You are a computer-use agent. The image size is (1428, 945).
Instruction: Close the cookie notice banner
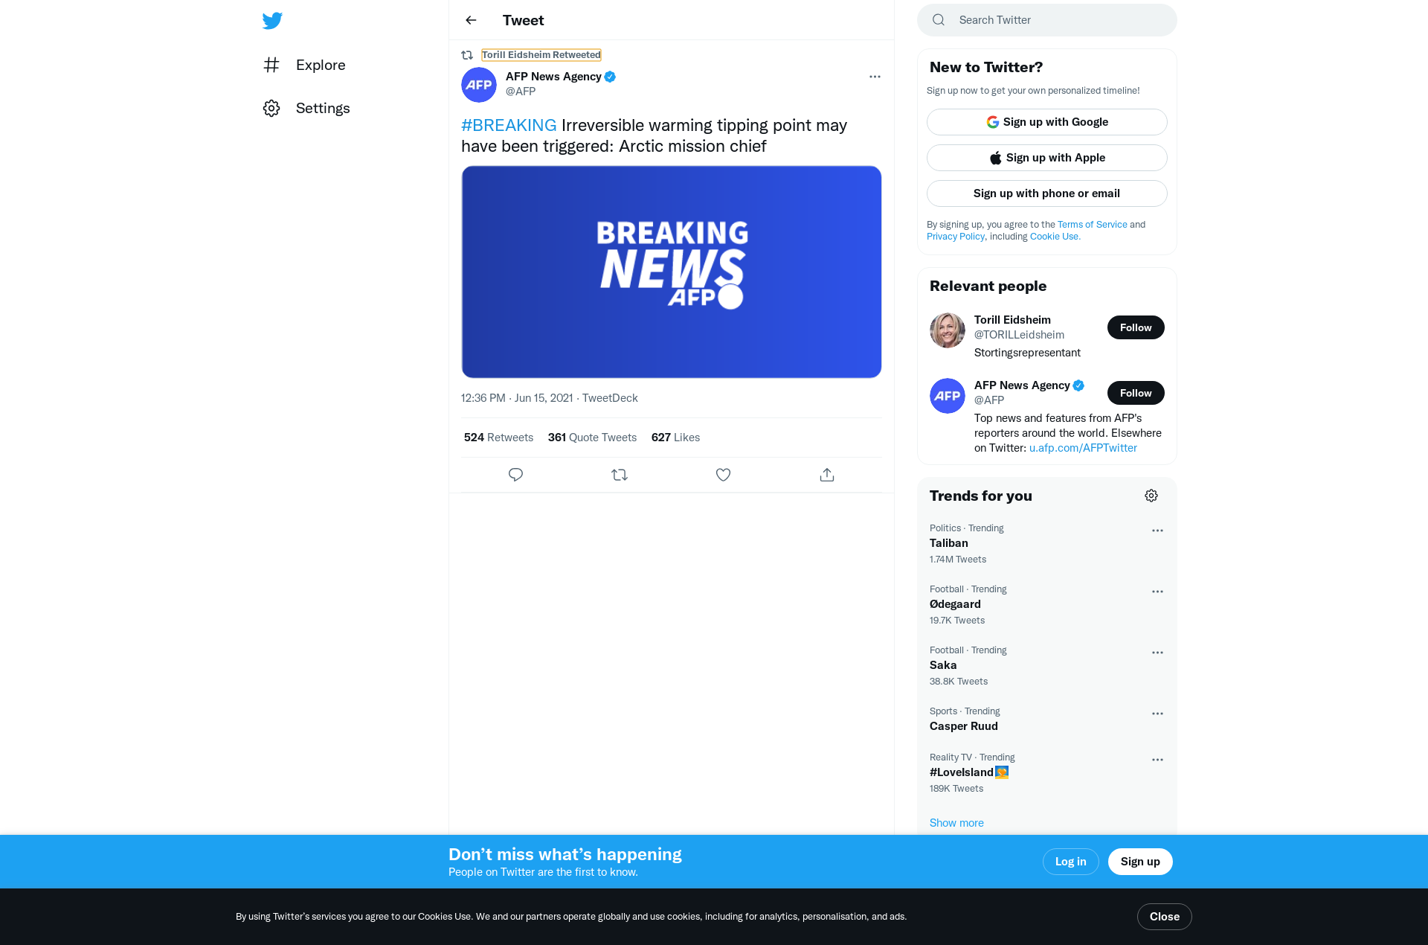[x=1165, y=917]
